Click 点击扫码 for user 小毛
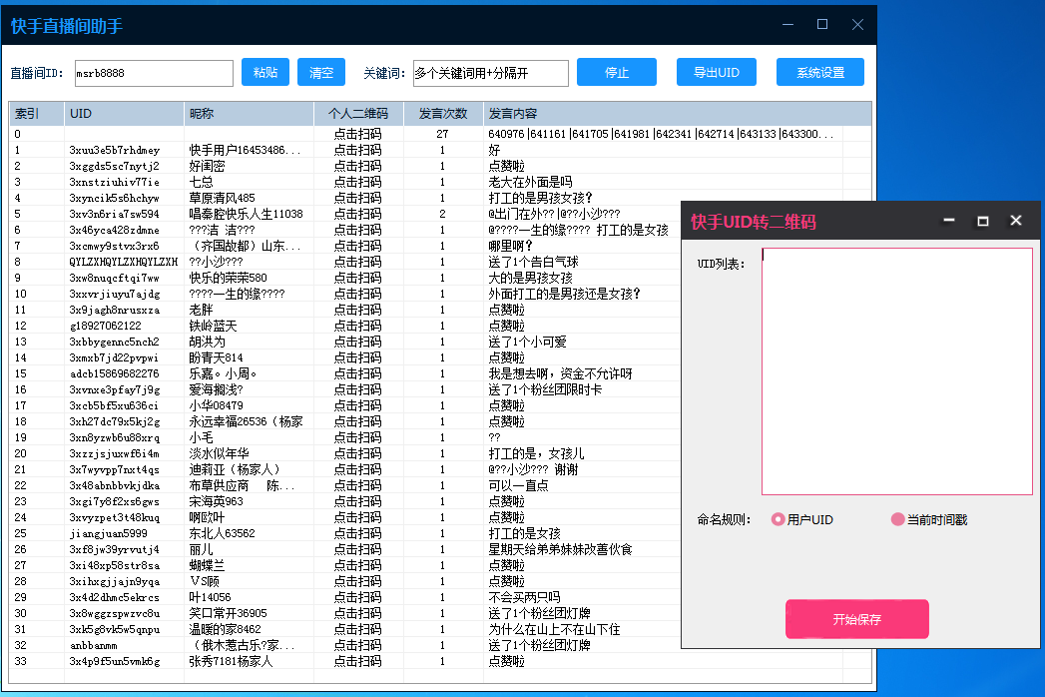The width and height of the screenshot is (1045, 697). pyautogui.click(x=358, y=438)
